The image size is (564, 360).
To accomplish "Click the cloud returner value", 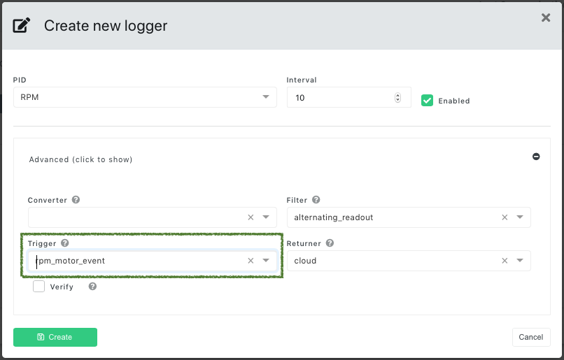I will point(305,261).
